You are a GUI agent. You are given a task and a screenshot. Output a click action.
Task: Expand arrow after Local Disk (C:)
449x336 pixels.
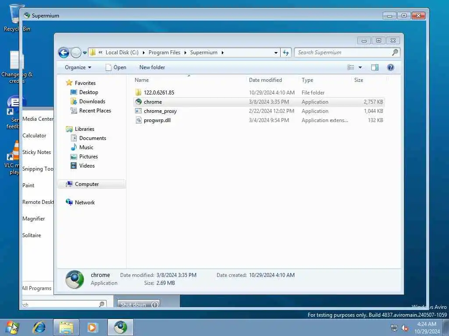point(143,52)
